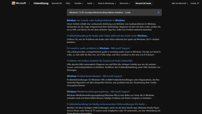Submit search with the blue arrow icon
This screenshot has height=114, width=202.
(158, 12)
